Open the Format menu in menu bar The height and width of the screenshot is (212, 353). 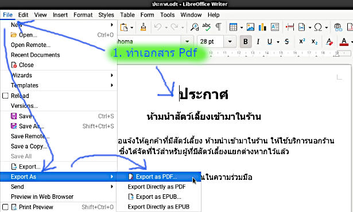83,15
